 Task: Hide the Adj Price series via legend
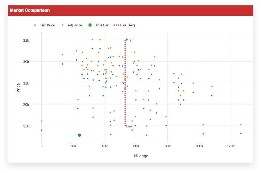[x=72, y=25]
